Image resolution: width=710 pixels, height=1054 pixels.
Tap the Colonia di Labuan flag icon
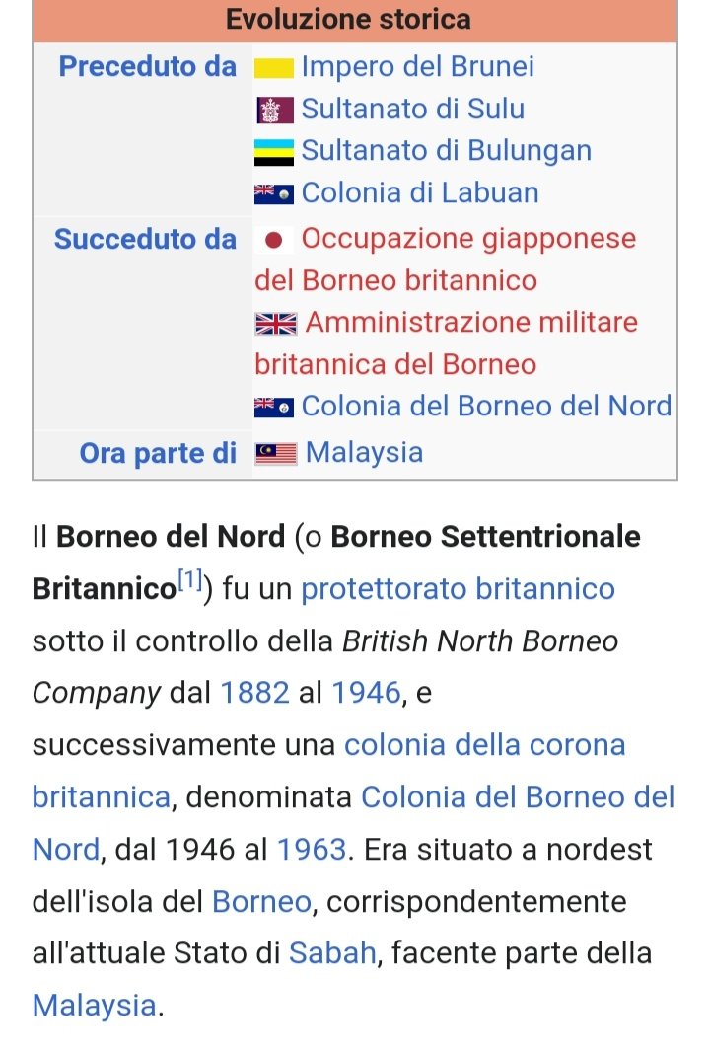tap(274, 194)
